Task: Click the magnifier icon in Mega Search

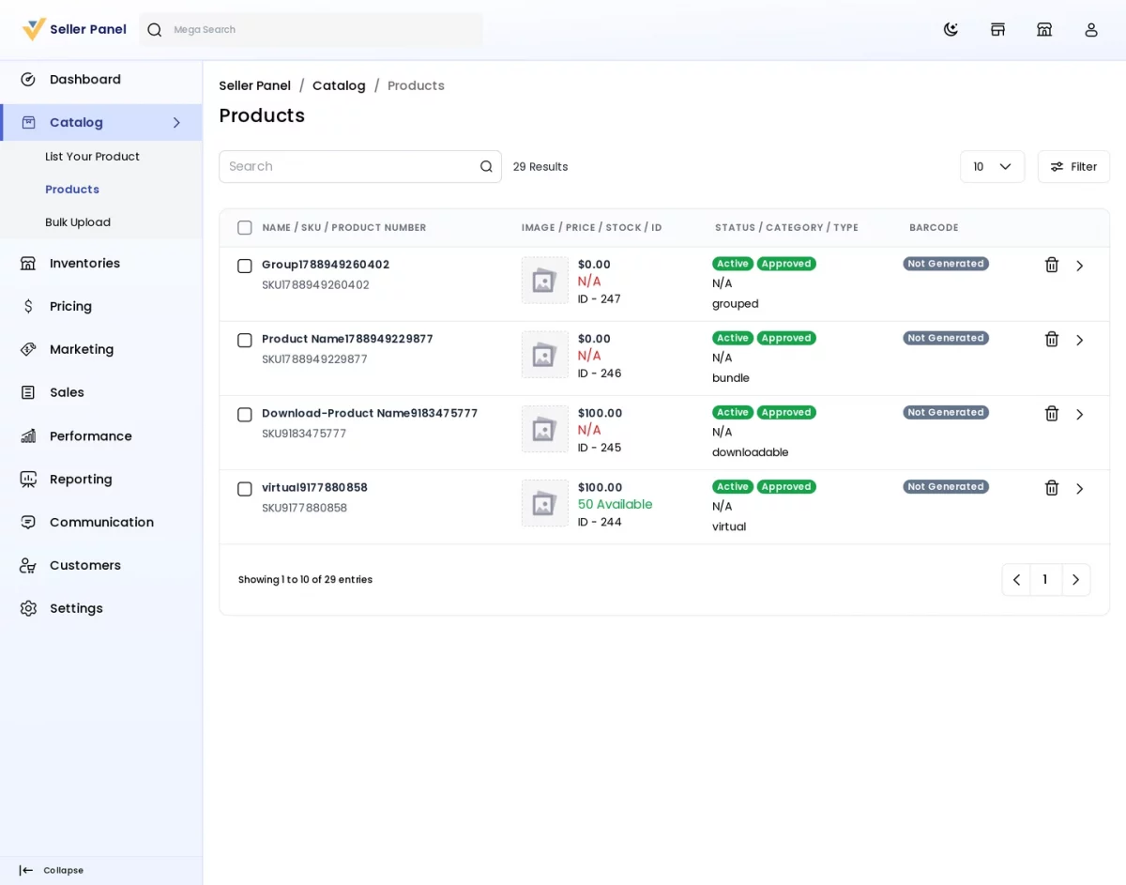Action: pyautogui.click(x=155, y=30)
